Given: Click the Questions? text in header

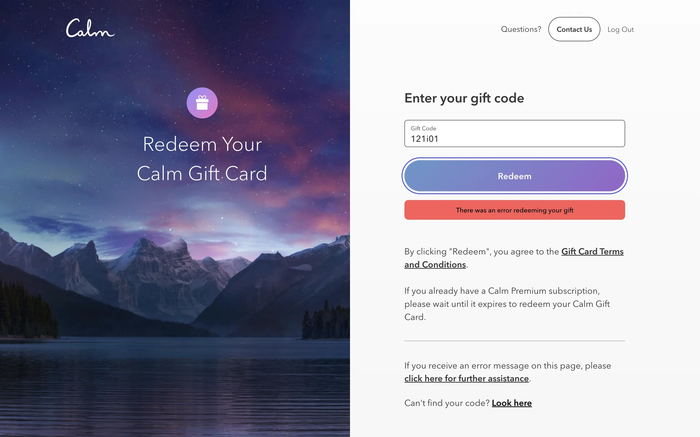Looking at the screenshot, I should coord(521,29).
